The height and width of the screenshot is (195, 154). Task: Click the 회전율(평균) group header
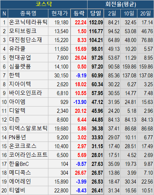120,4
